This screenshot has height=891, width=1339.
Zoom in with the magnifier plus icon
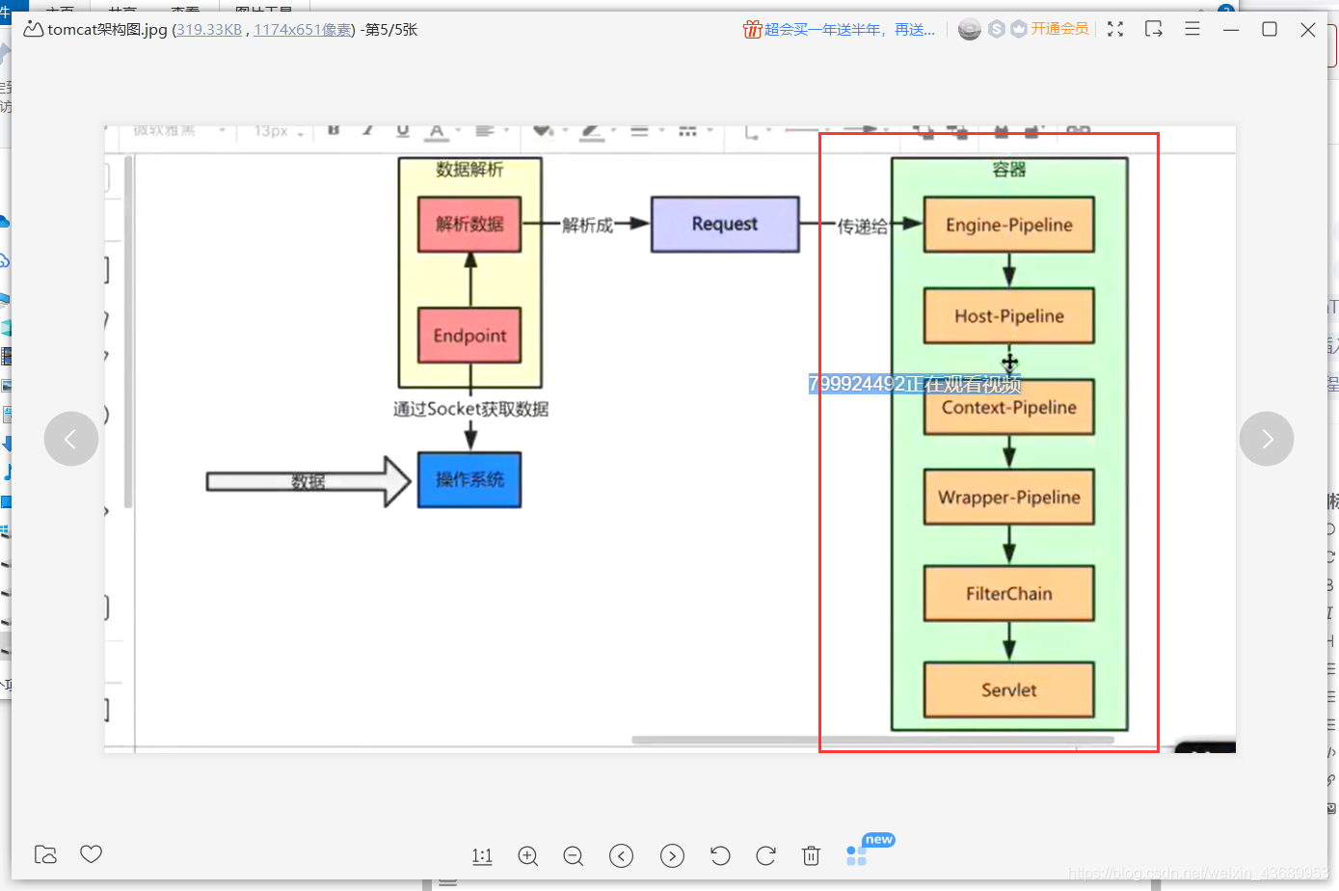528,856
